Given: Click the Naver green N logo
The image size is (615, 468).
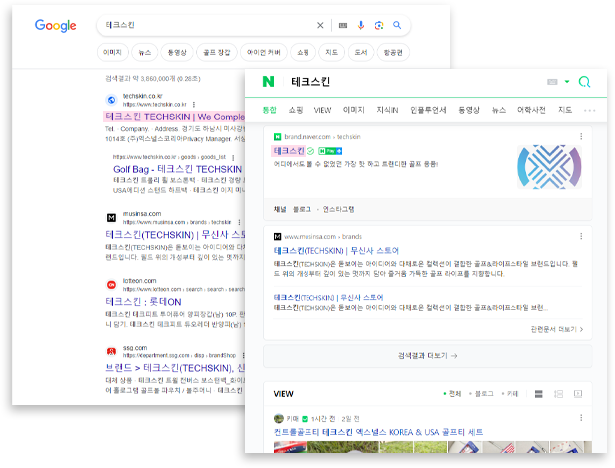Looking at the screenshot, I should pos(269,82).
